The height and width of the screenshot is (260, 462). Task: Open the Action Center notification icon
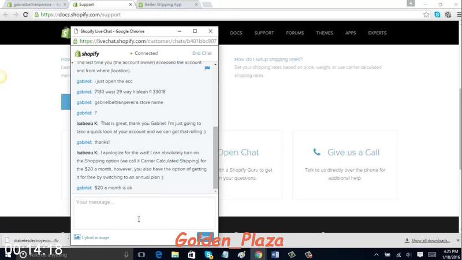pyautogui.click(x=420, y=254)
